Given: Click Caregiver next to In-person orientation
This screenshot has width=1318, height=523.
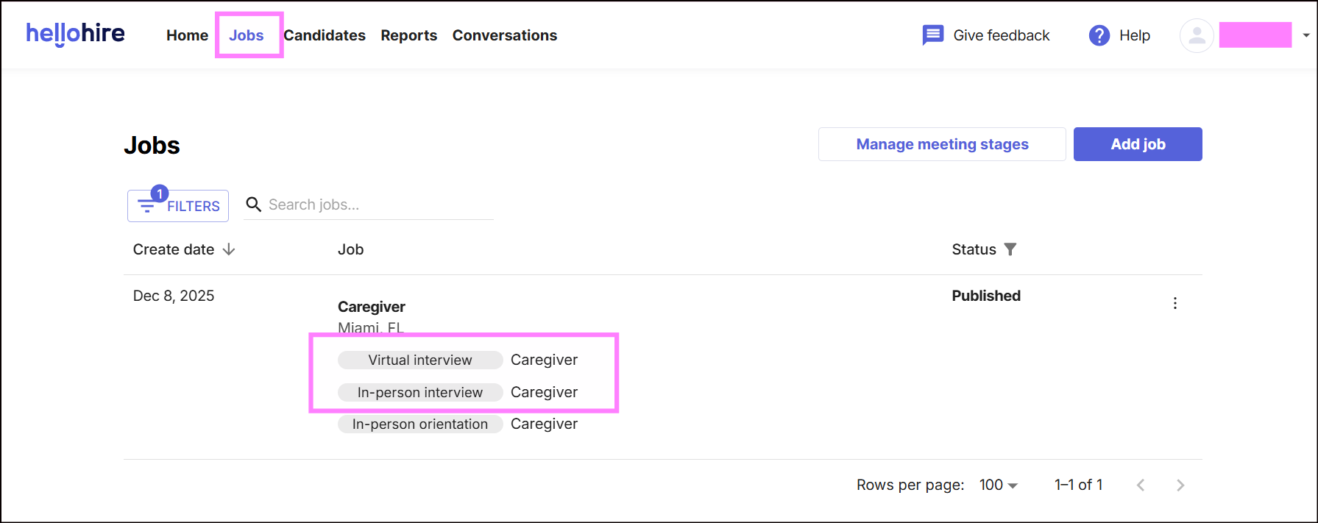Looking at the screenshot, I should pyautogui.click(x=544, y=424).
